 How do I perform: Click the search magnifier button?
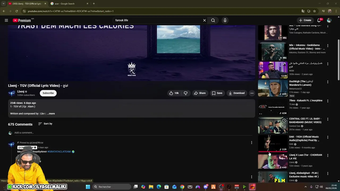coord(213,20)
